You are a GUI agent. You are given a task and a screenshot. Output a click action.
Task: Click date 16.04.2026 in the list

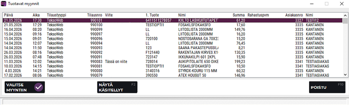[13, 29]
